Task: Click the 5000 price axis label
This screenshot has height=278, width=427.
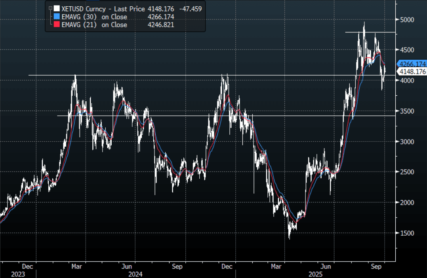Action: [406, 20]
